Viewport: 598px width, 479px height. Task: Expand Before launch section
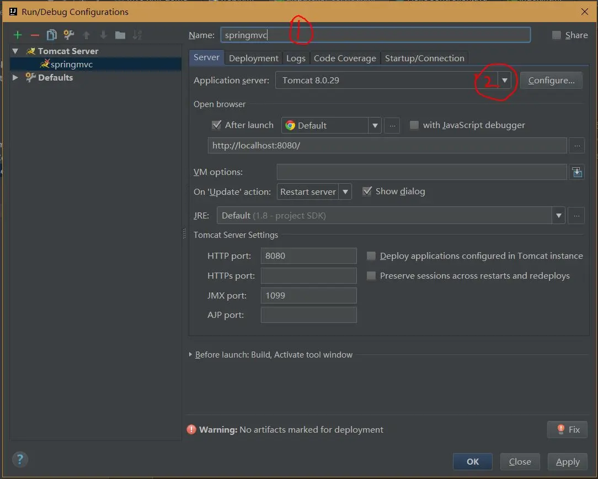coord(190,355)
